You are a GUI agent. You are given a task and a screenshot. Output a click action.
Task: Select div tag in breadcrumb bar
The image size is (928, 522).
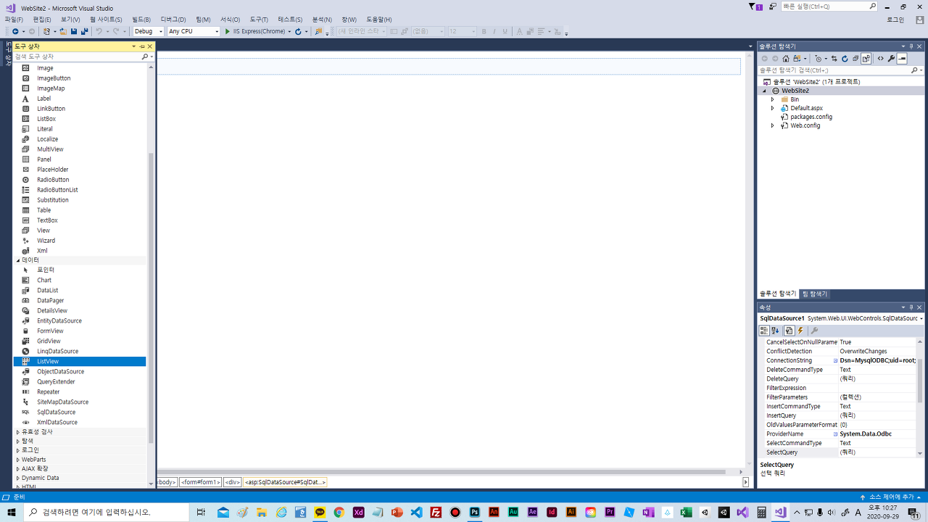pyautogui.click(x=233, y=482)
